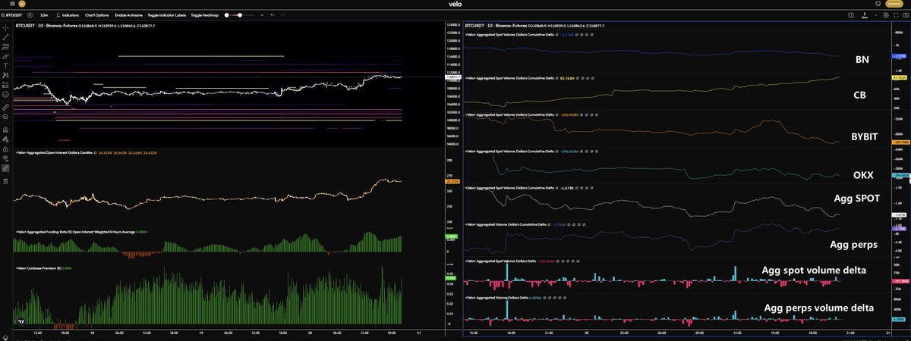Screen dimensions: 911x341
Task: Open the emoji icons tool
Action: tap(5, 94)
